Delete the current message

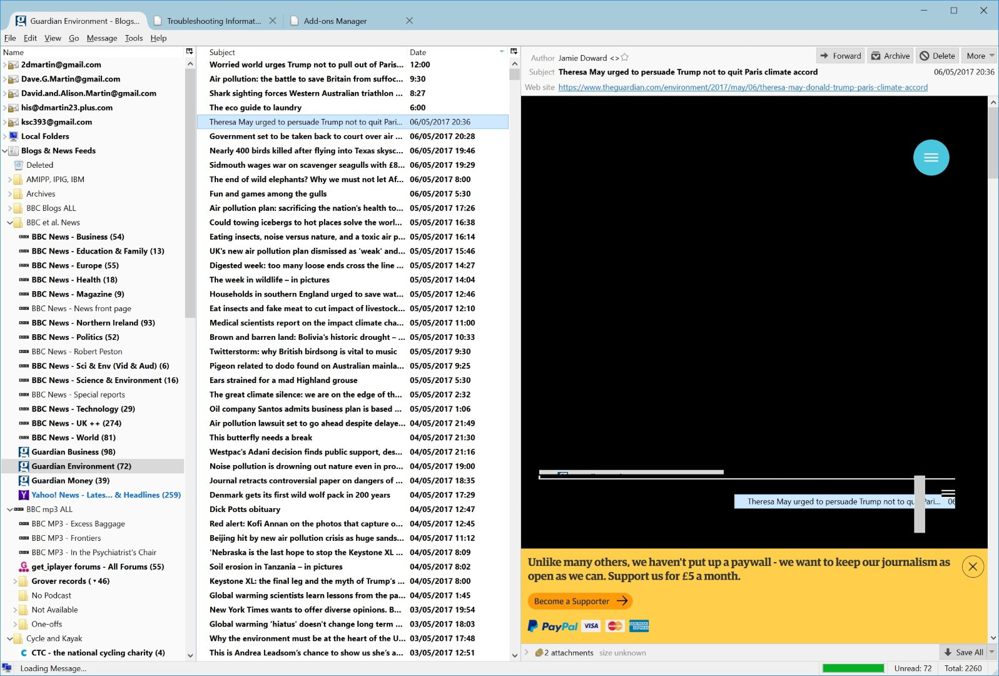pyautogui.click(x=937, y=56)
